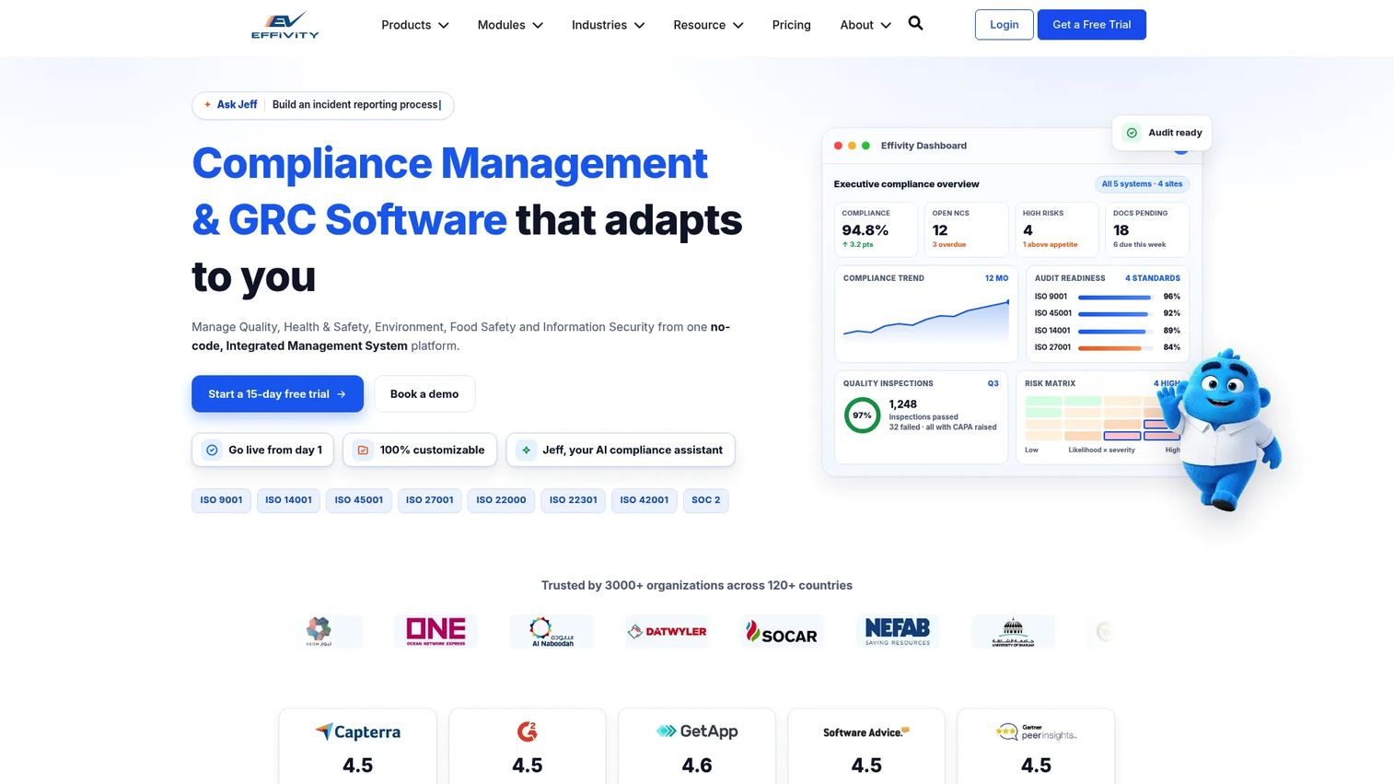Select the SOC 2 tag
The width and height of the screenshot is (1394, 784).
tap(706, 500)
